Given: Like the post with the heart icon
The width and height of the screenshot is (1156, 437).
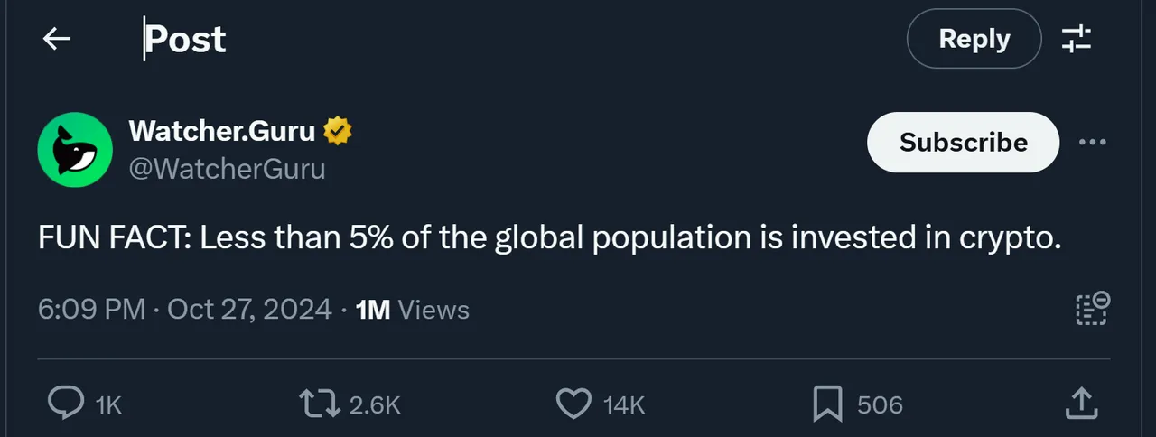Looking at the screenshot, I should pos(573,404).
